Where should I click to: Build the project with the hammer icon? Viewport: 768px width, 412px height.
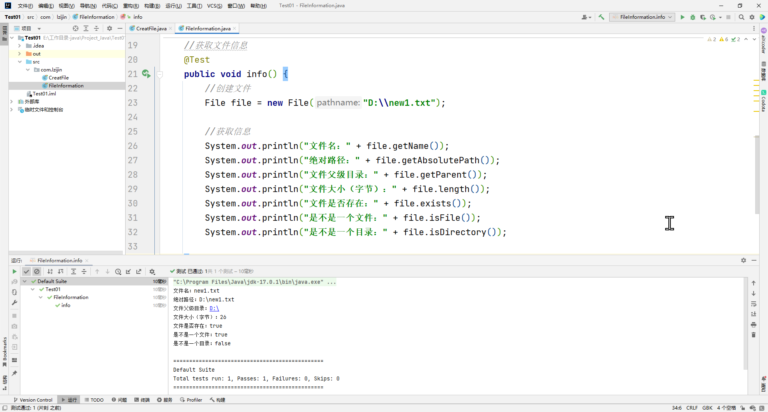click(x=601, y=17)
